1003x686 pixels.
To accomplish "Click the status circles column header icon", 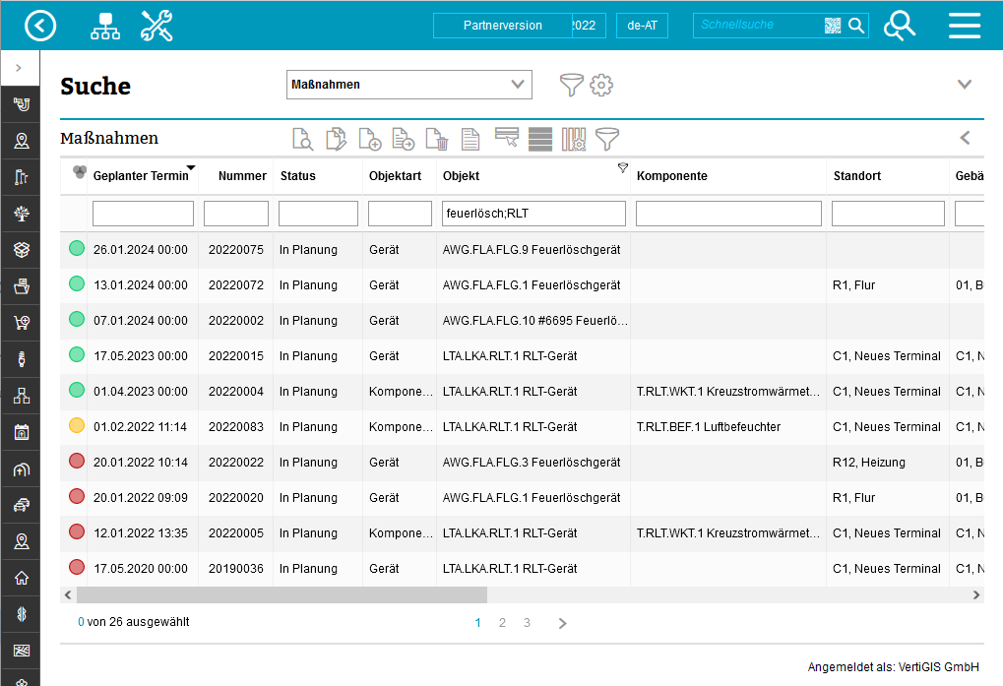I will 80,171.
